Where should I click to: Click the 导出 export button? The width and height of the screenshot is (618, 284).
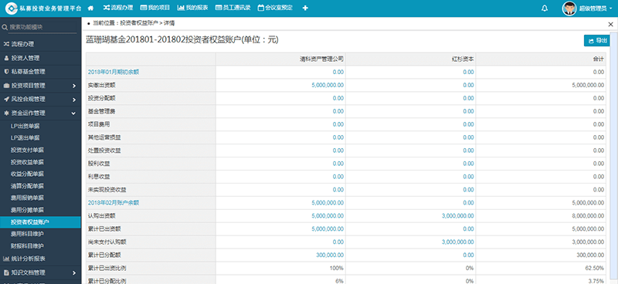point(597,41)
